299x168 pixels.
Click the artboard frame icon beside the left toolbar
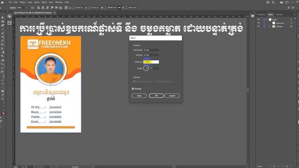(9, 23)
